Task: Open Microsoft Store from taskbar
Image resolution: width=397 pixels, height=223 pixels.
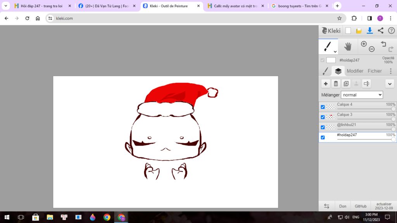Action: pos(35,217)
